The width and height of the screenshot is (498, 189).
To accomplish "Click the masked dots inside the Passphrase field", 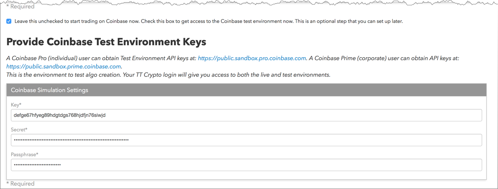I will pos(37,165).
